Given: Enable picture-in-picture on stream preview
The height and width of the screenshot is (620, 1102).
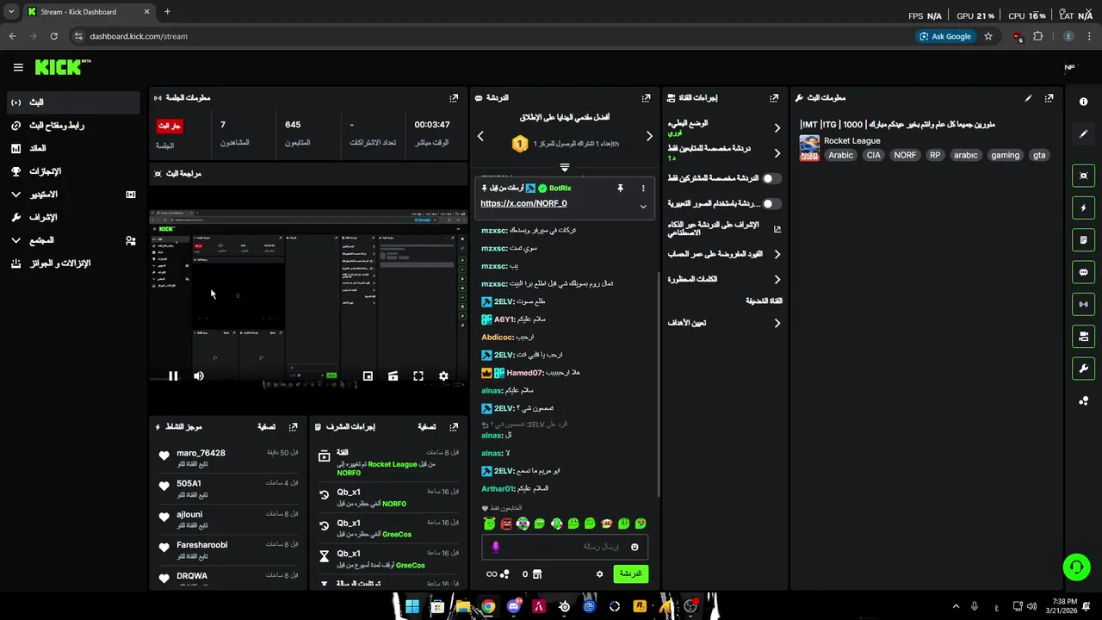Looking at the screenshot, I should (x=368, y=376).
